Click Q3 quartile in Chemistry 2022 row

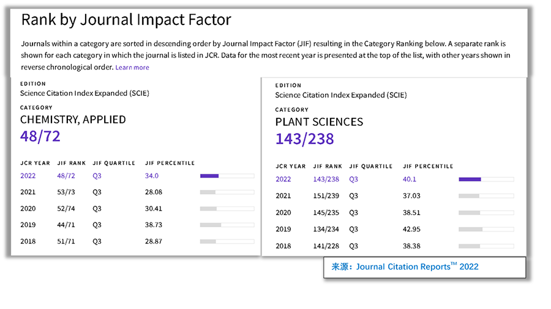click(x=97, y=176)
